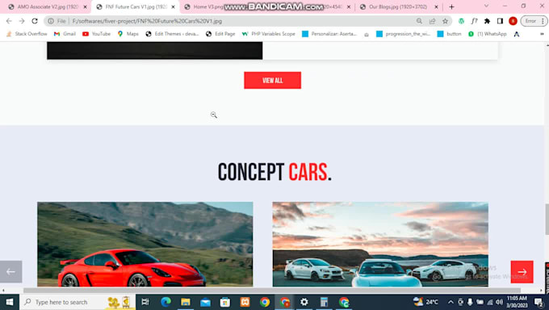
Task: Open the Extensions puzzle menu
Action: [487, 21]
